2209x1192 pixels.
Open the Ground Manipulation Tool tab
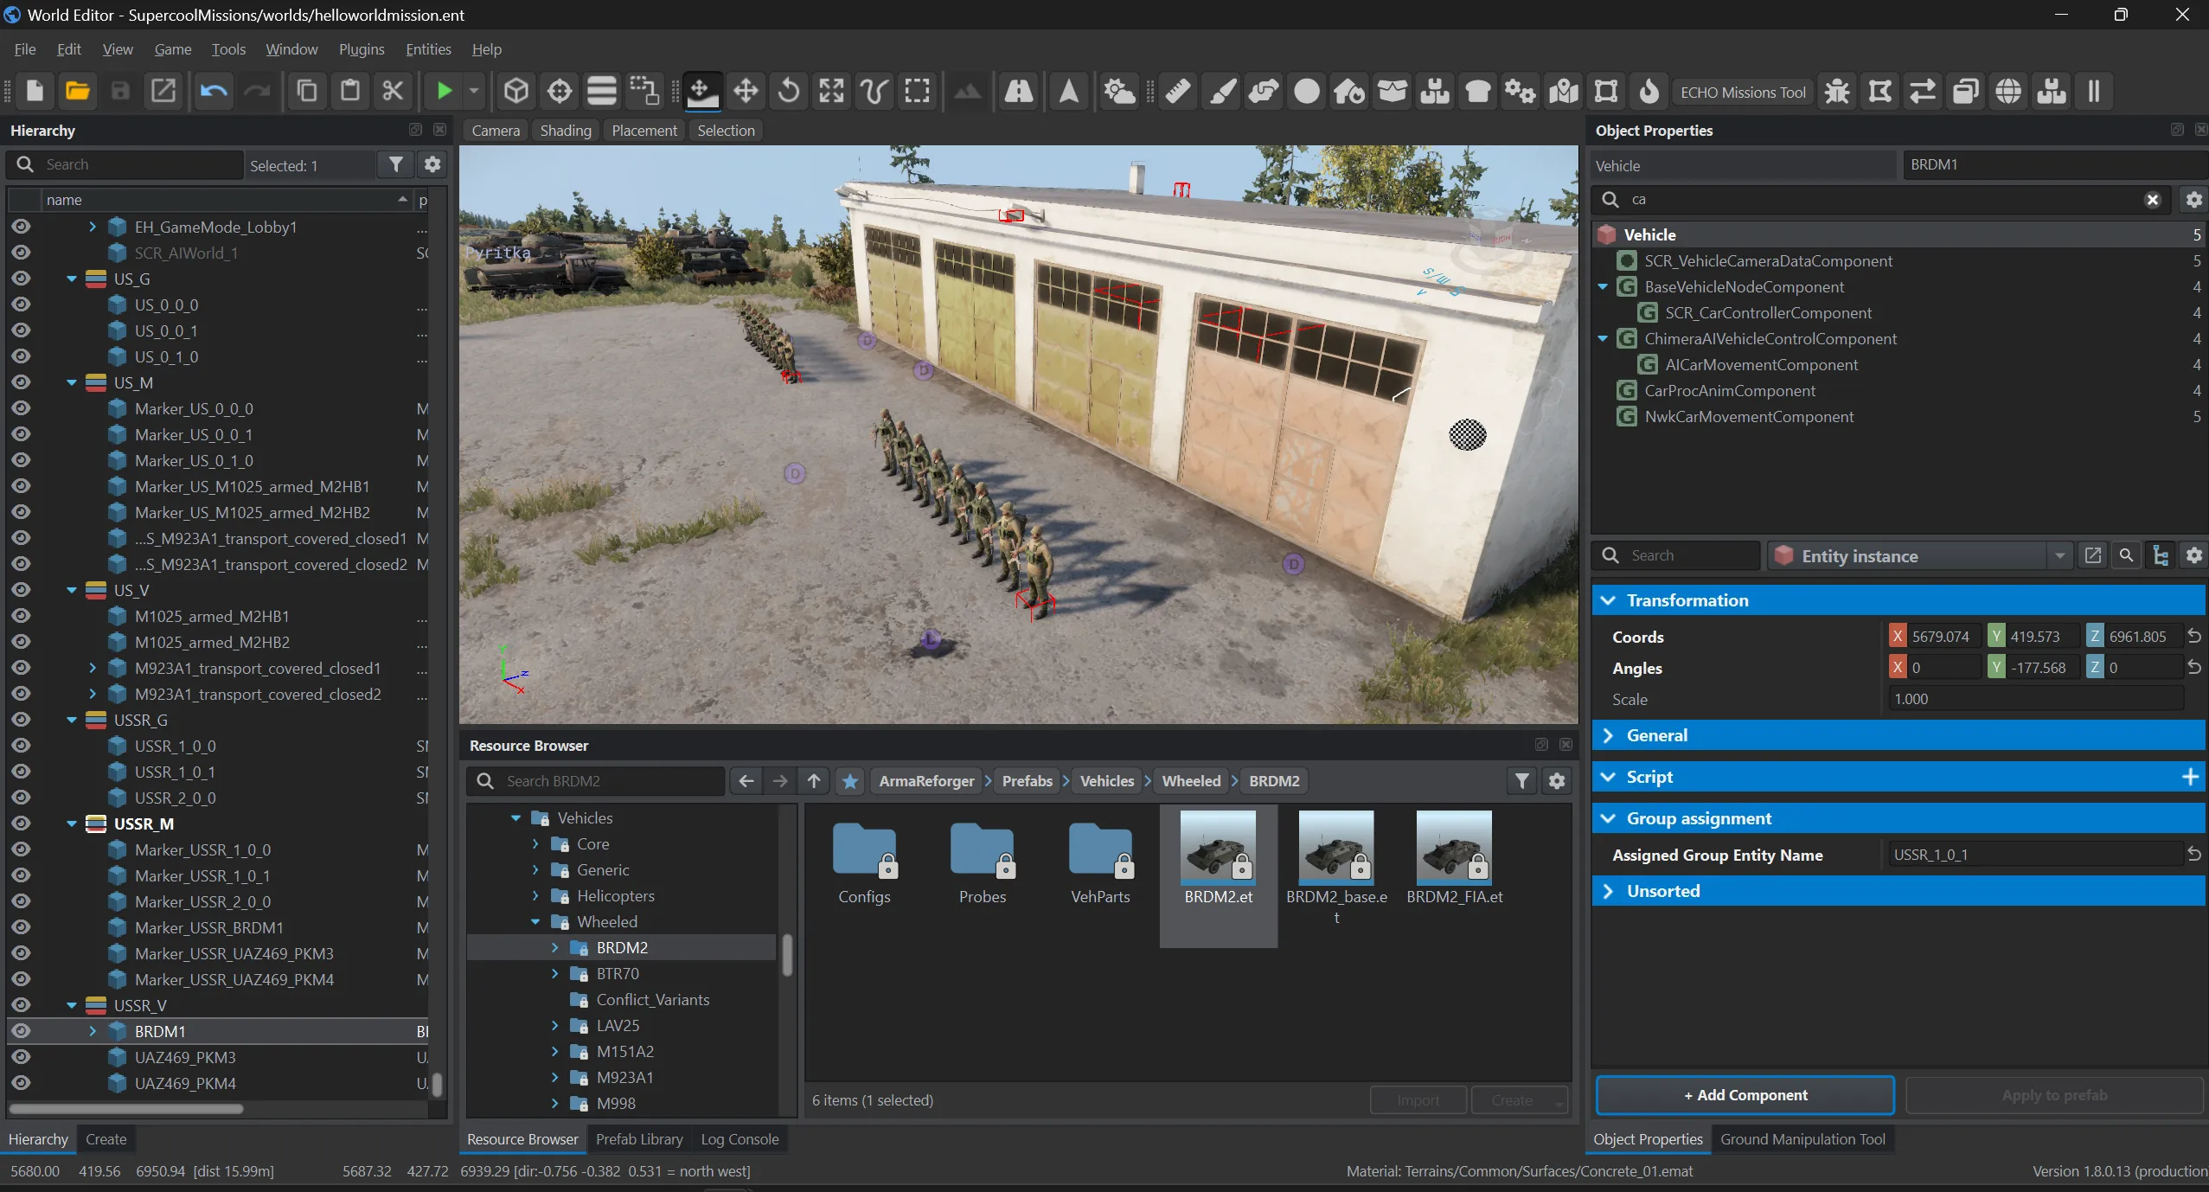tap(1802, 1139)
